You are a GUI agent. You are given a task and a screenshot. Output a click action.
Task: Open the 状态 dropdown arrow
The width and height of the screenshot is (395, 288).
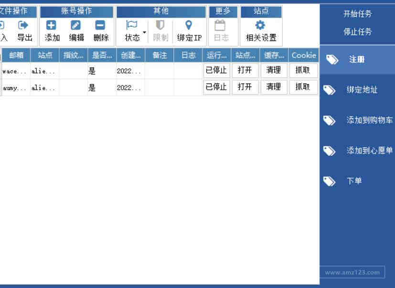click(x=144, y=32)
